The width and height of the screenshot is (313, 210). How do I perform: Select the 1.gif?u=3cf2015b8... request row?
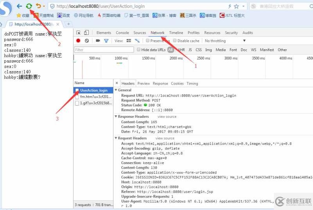(x=94, y=103)
